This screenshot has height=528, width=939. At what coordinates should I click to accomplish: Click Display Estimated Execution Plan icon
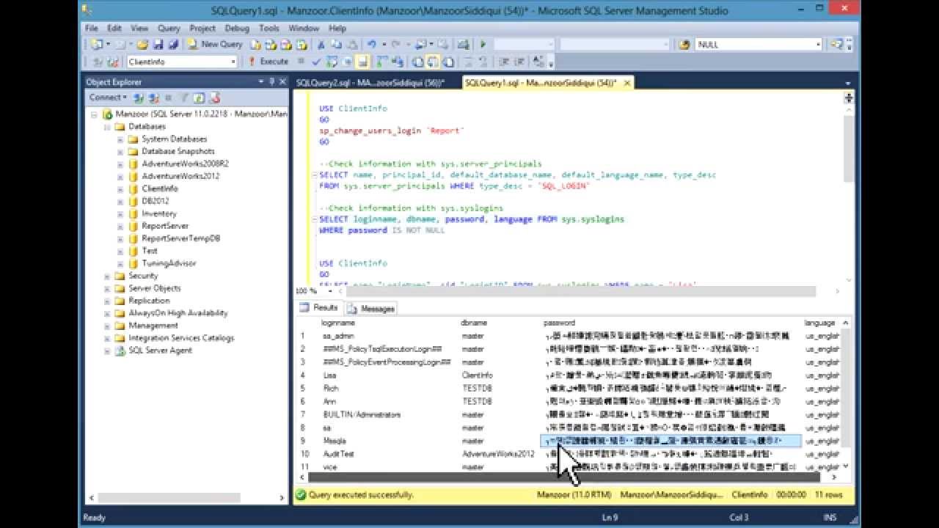[332, 62]
